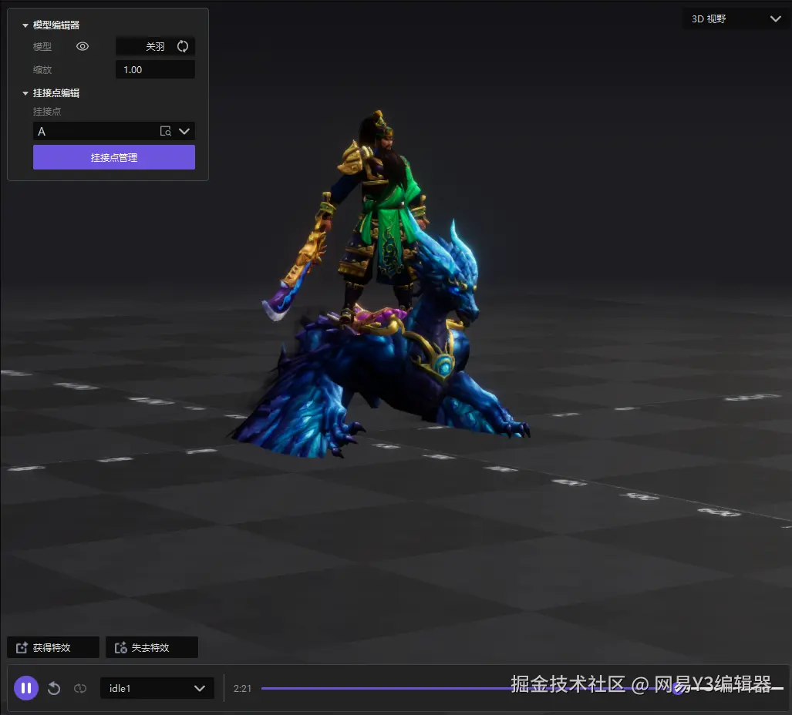Toggle model visibility eye icon
The width and height of the screenshot is (792, 715).
[x=83, y=46]
